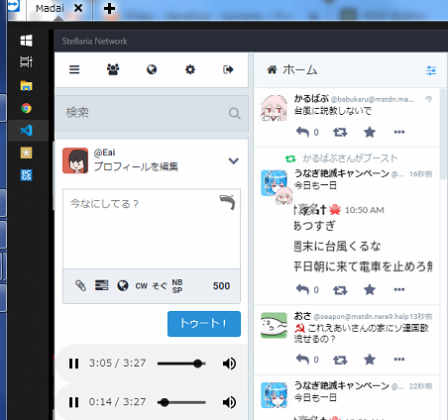Toggle the CW content warning option
Screen dimensions: 448x420
[142, 286]
